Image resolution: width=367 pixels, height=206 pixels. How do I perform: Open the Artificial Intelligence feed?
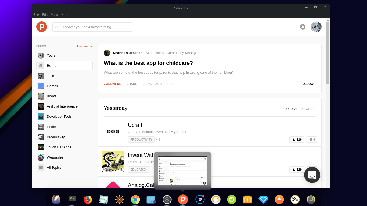click(x=64, y=106)
